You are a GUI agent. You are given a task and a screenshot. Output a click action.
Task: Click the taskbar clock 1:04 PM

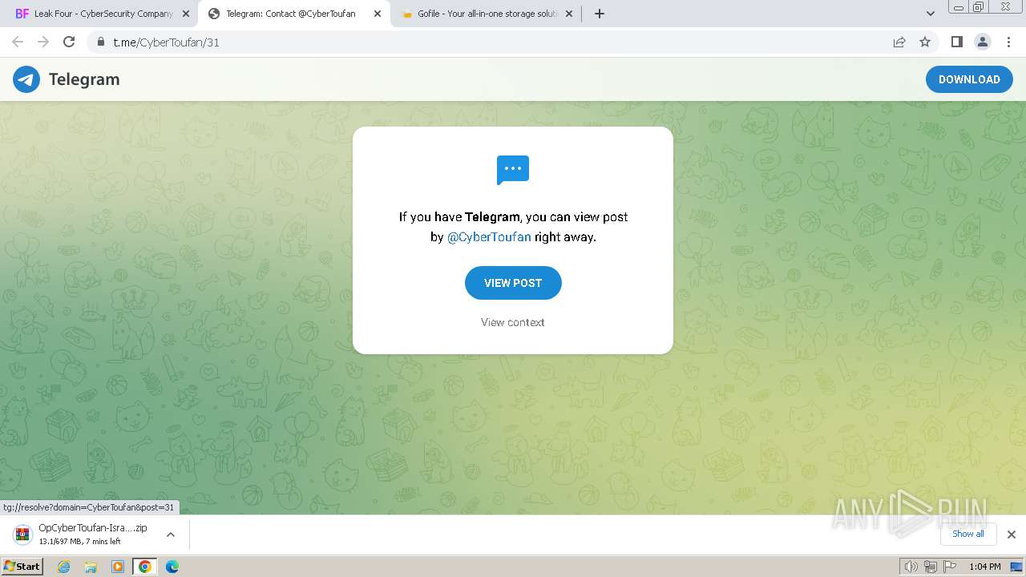coord(985,567)
